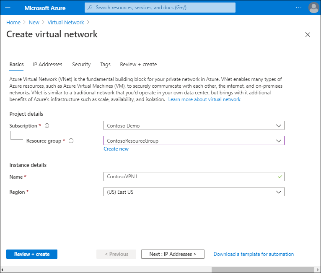Click Next : IP Addresses button

(173, 254)
